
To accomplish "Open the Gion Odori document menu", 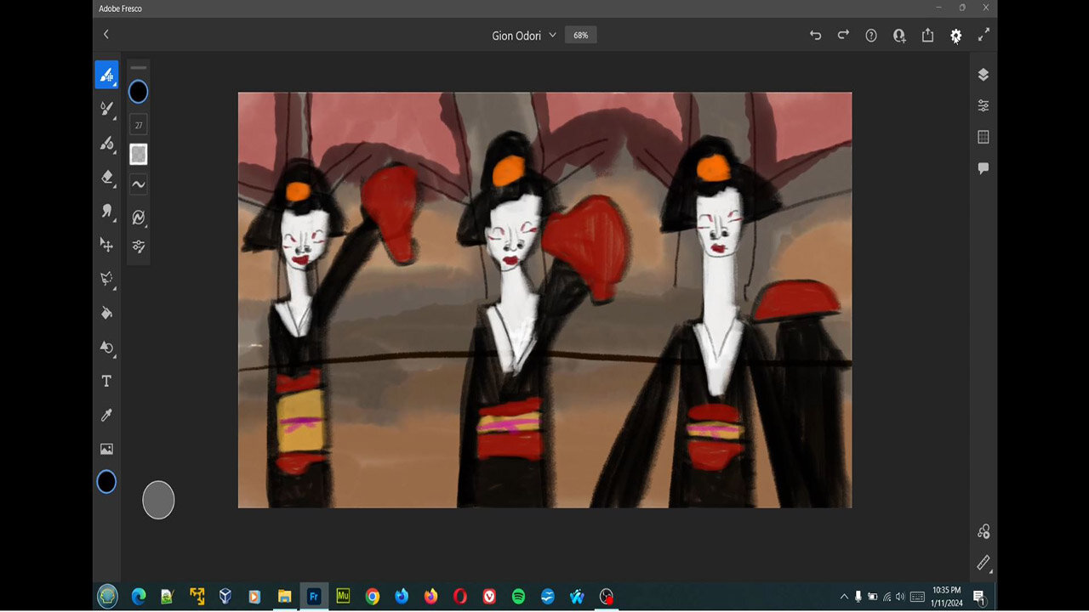I will (x=524, y=36).
